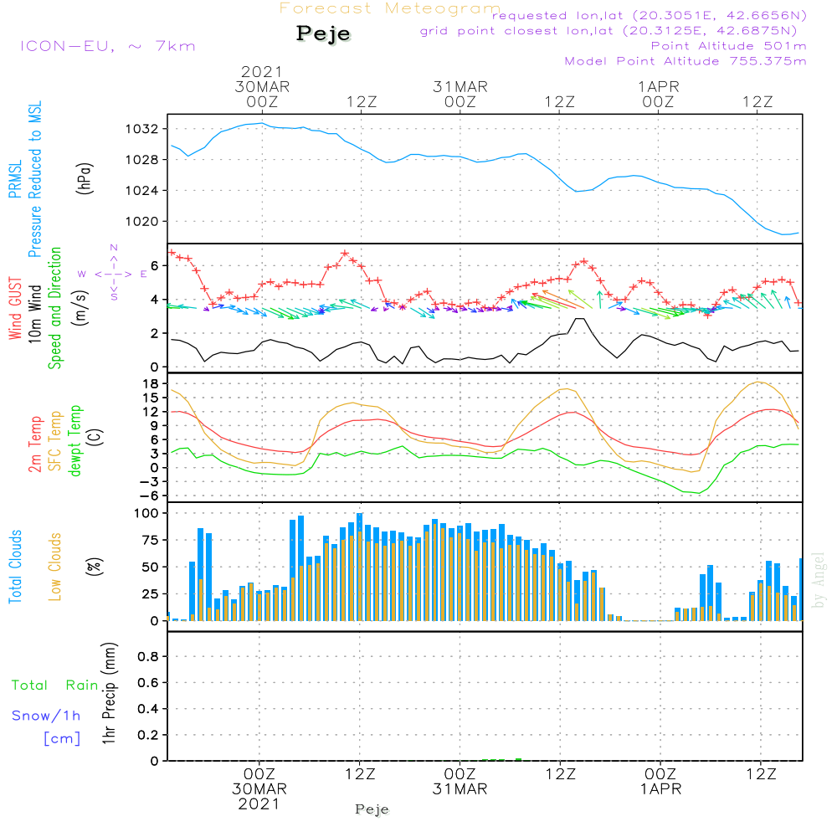This screenshot has width=837, height=837.
Task: Click the 0.8 precipitation axis value
Action: coord(148,656)
